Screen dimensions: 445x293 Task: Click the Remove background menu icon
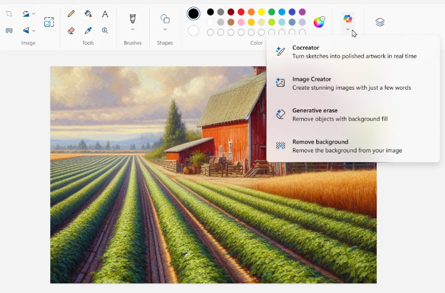pyautogui.click(x=280, y=145)
